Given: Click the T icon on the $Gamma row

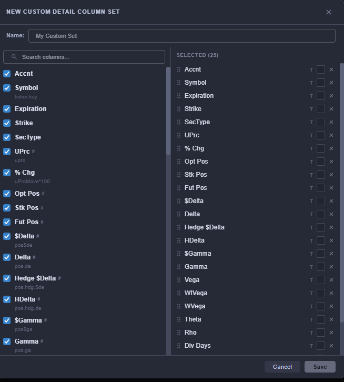Looking at the screenshot, I should [311, 254].
